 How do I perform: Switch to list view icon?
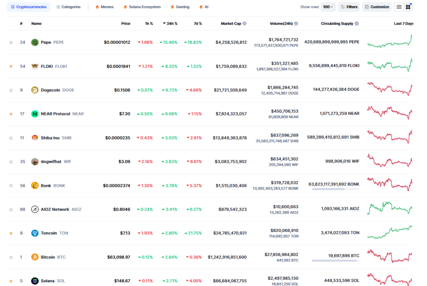click(399, 7)
